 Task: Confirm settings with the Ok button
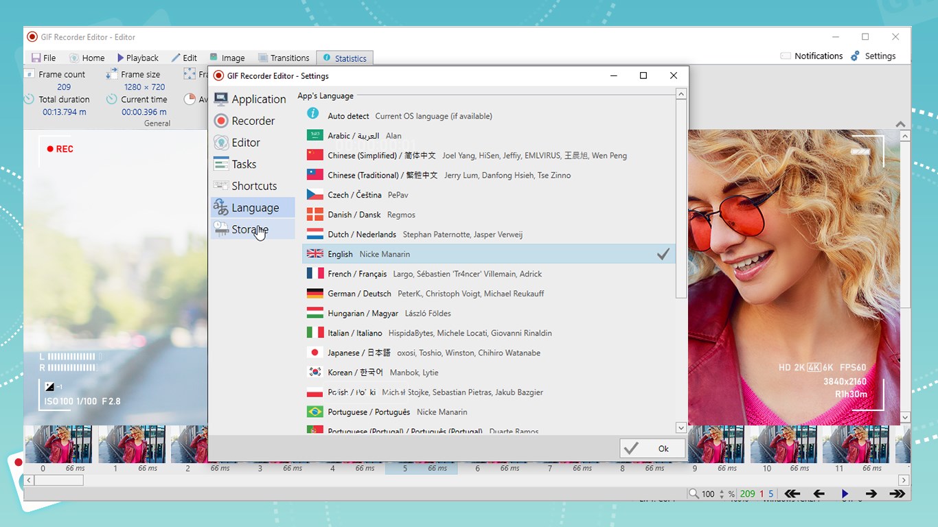point(651,448)
